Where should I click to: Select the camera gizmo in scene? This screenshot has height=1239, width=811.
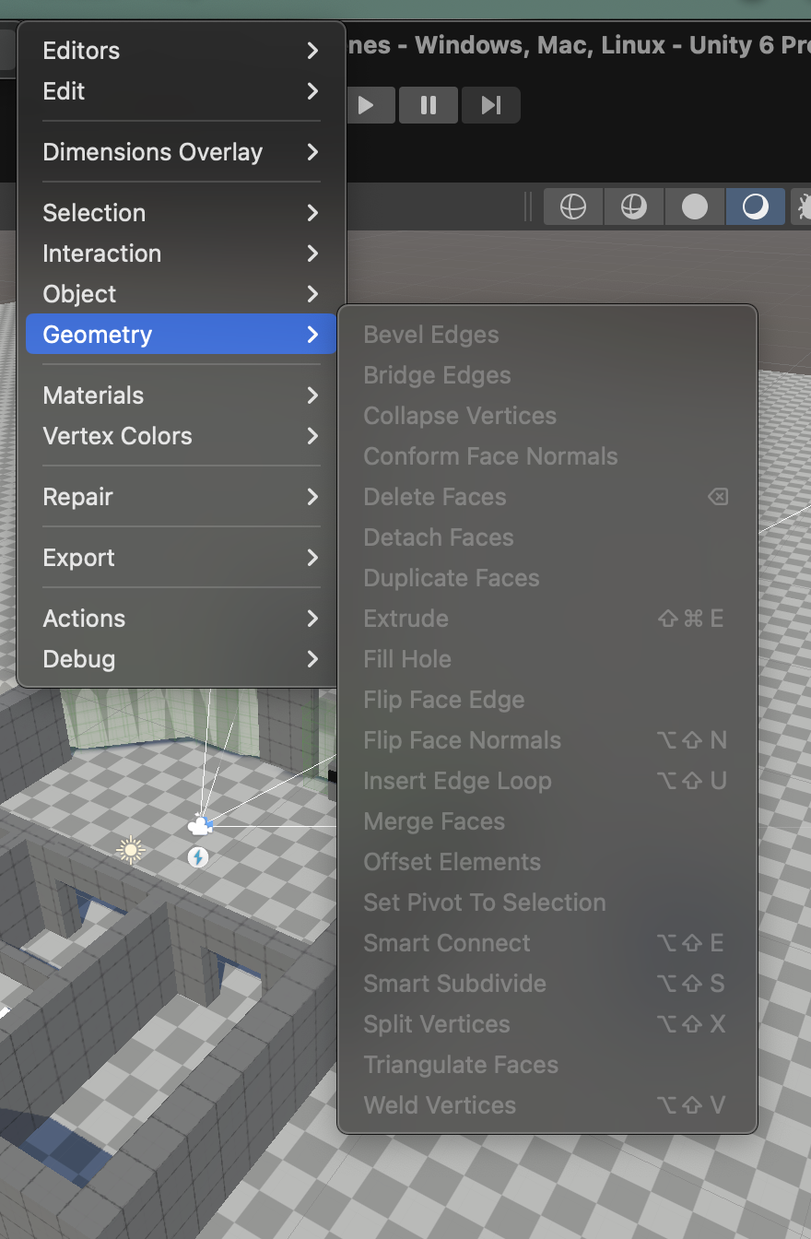coord(199,826)
